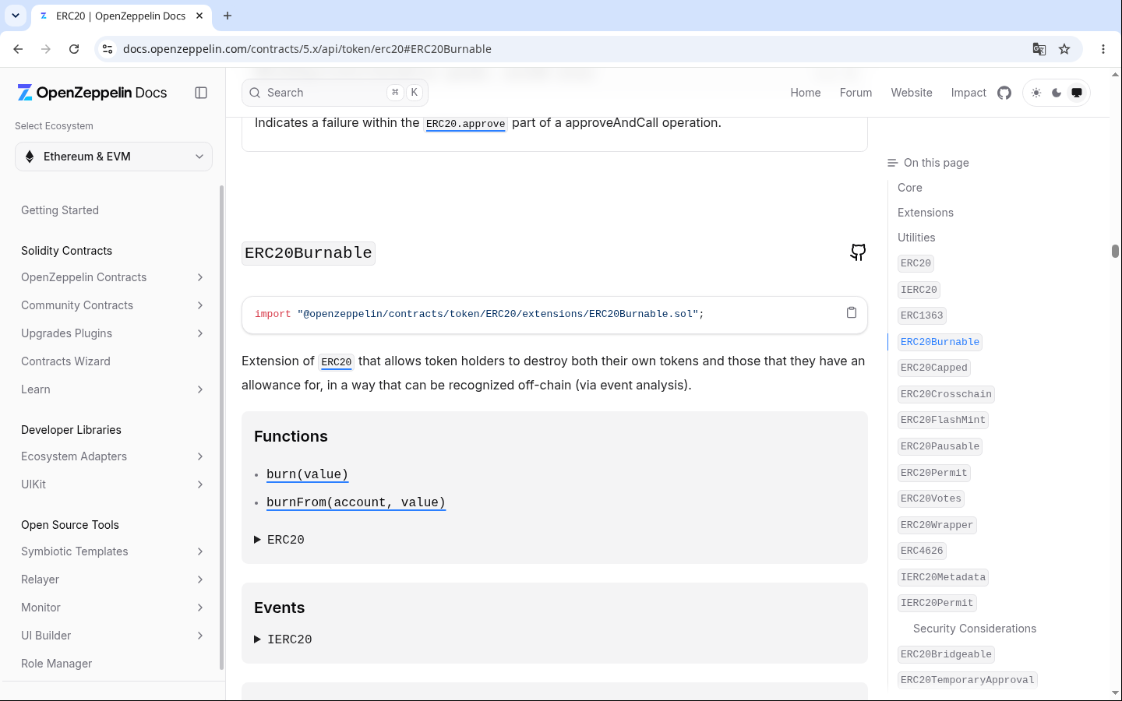Expand the Relayer sidebar section
This screenshot has height=701, width=1122.
114,579
